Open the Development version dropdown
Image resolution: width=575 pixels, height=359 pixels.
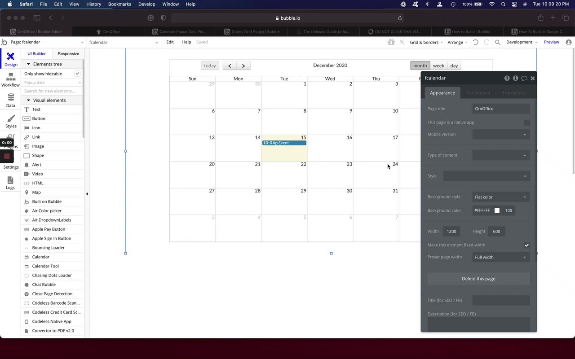[522, 42]
